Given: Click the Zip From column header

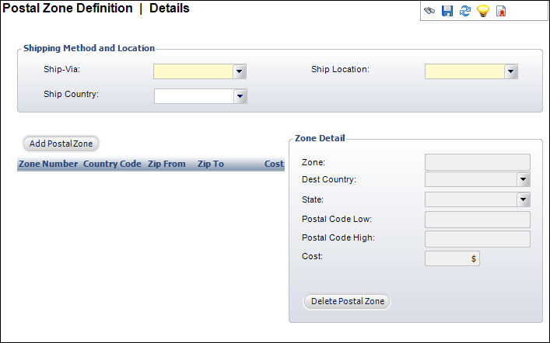Looking at the screenshot, I should coord(166,165).
